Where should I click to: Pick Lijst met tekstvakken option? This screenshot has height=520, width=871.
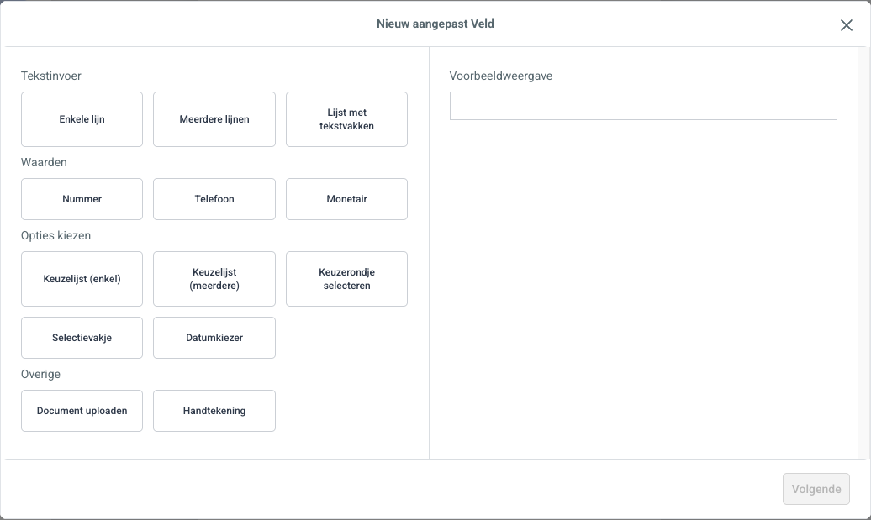pos(346,119)
